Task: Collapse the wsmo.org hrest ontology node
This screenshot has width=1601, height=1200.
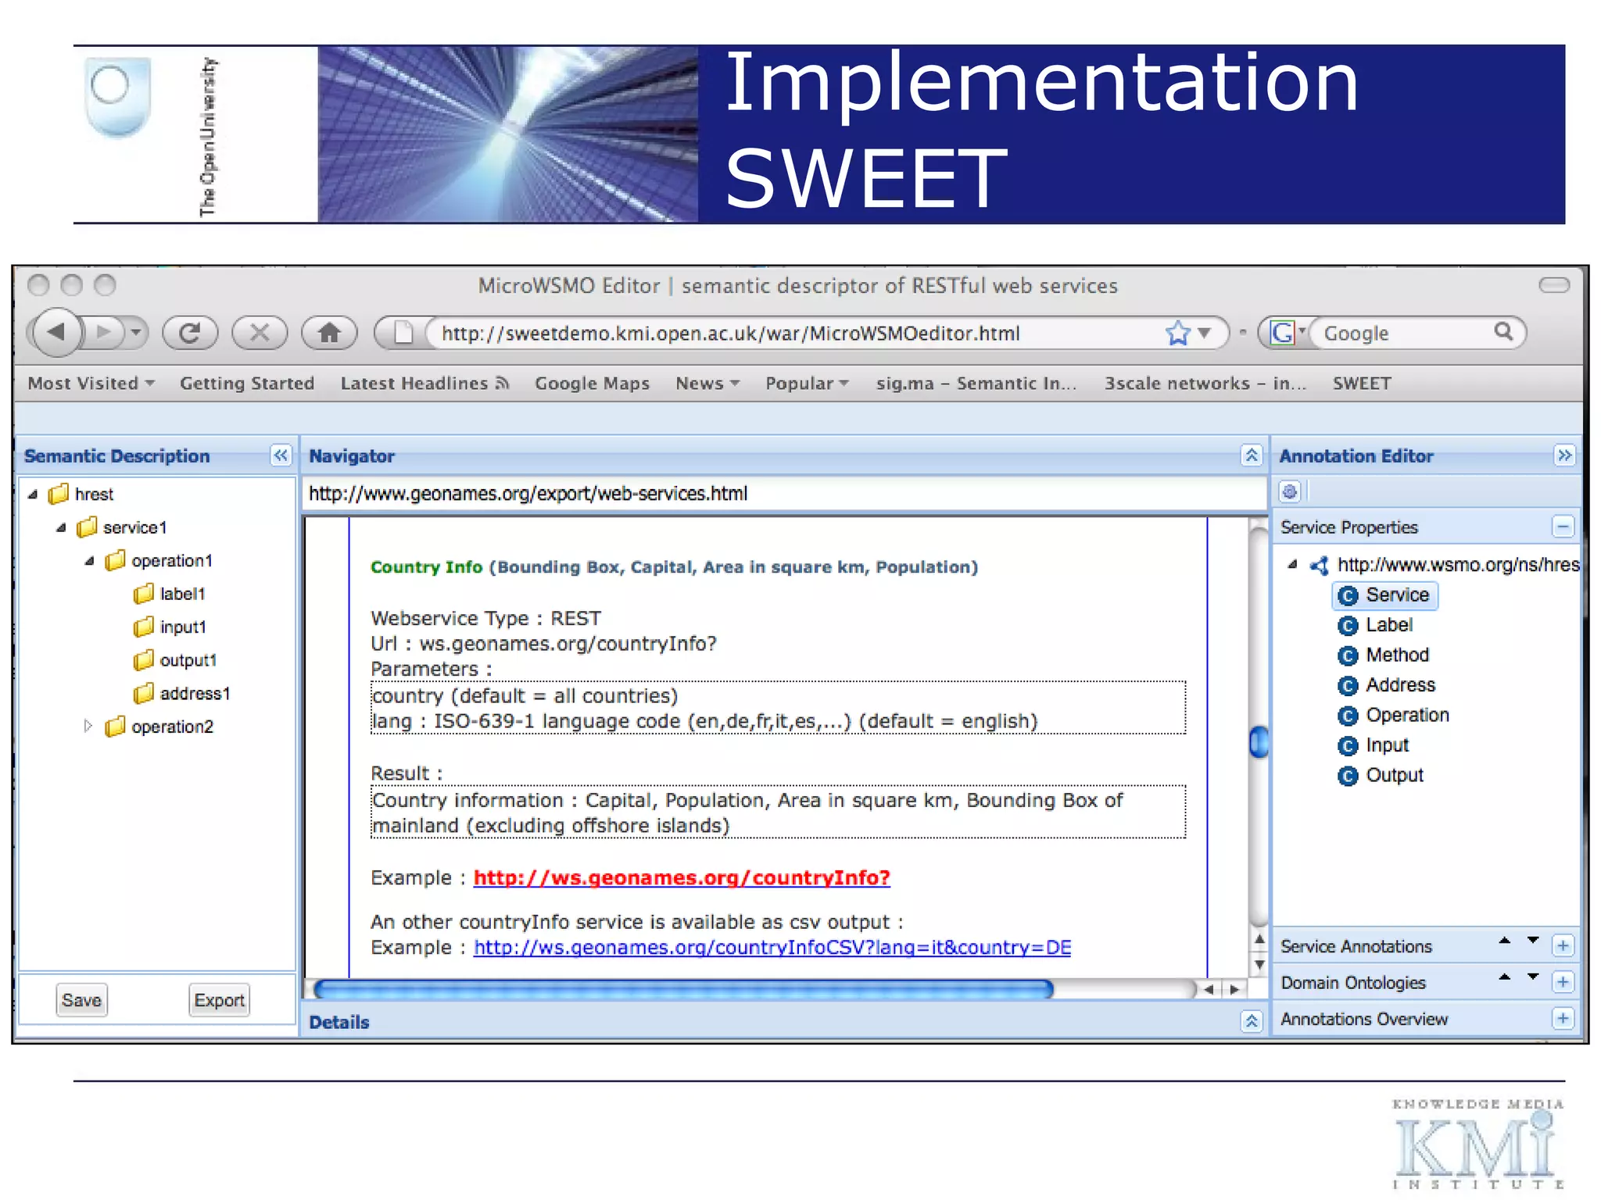Action: [x=1292, y=564]
